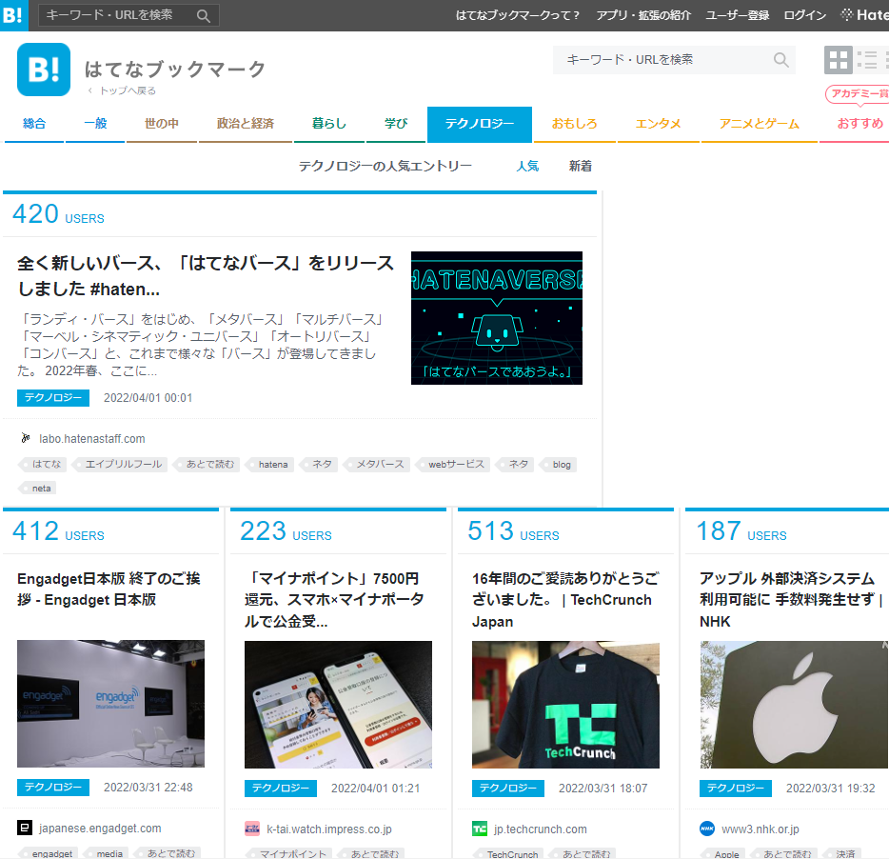The height and width of the screenshot is (859, 889).
Task: Click the HATENAVERSE thumbnail image
Action: pyautogui.click(x=497, y=318)
